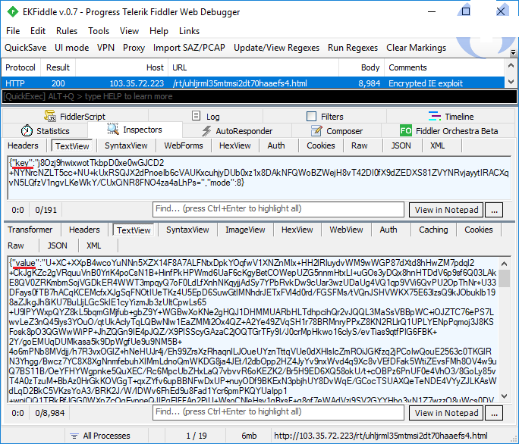519x444 pixels.
Task: Click request pane ellipsis button
Action: point(494,210)
